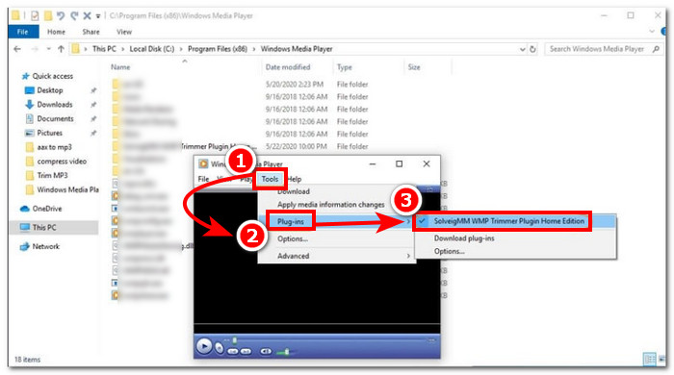674x375 pixels.
Task: Click the Downloads arrow icon in sidebar
Action: tap(29, 104)
